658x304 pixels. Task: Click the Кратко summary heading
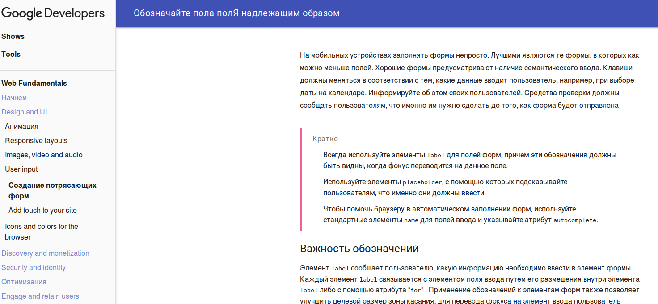point(325,139)
